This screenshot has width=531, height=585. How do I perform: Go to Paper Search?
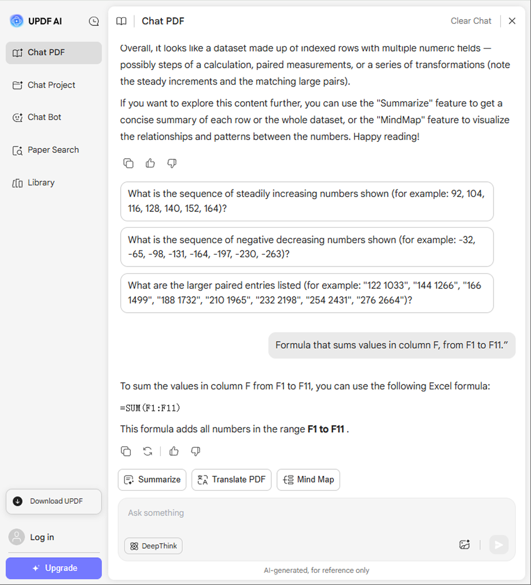pyautogui.click(x=54, y=150)
